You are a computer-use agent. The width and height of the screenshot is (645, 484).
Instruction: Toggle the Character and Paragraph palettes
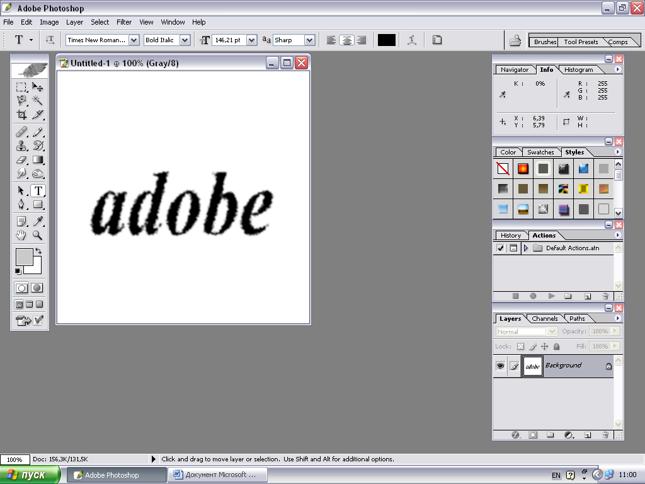pos(437,40)
